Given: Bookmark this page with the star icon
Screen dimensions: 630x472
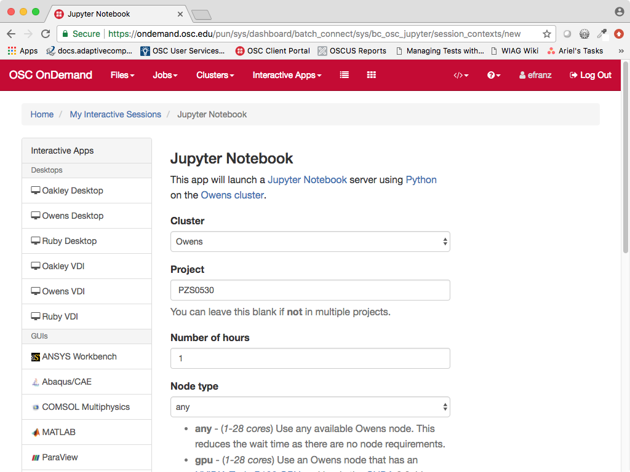Looking at the screenshot, I should 546,34.
